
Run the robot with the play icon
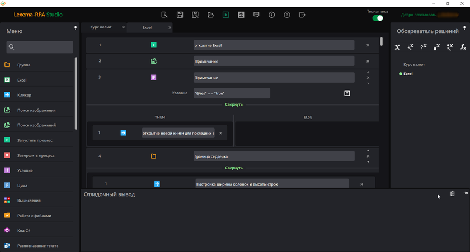tap(225, 15)
